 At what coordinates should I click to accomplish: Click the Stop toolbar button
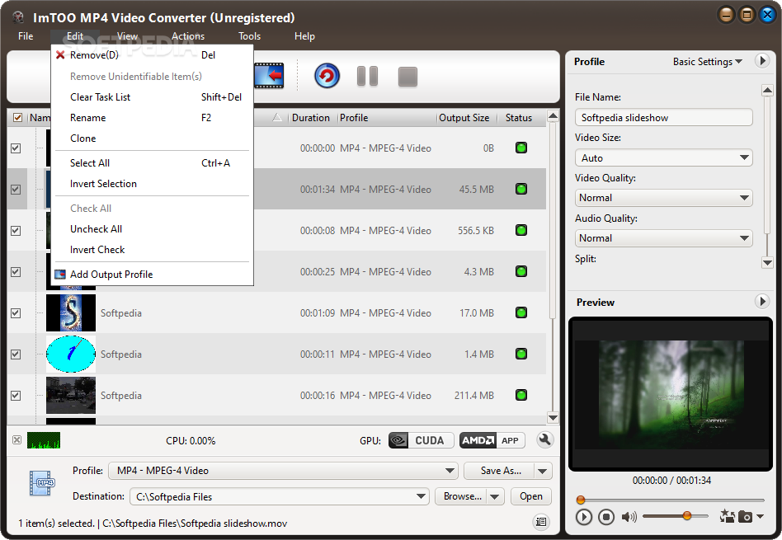(x=407, y=77)
